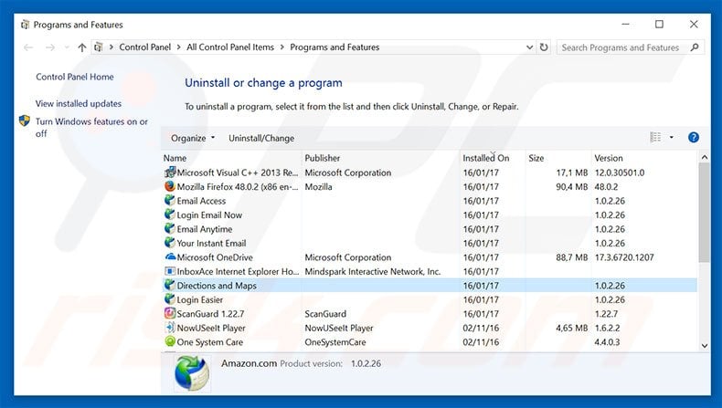Viewport: 722px width, 408px height.
Task: Click the One System Care icon
Action: pos(170,341)
